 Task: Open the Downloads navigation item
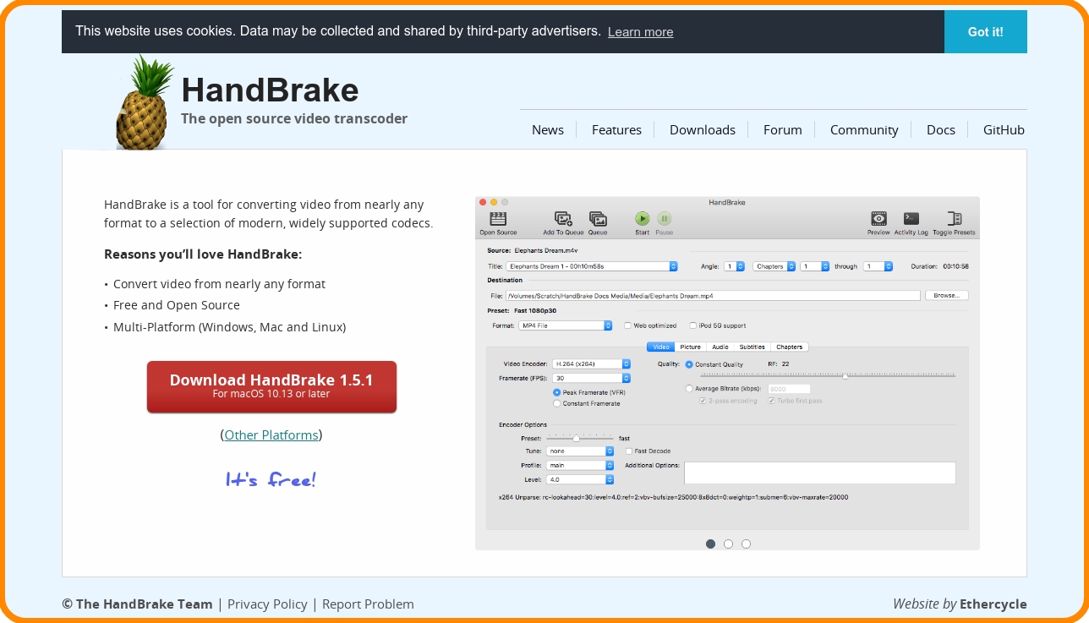(703, 129)
